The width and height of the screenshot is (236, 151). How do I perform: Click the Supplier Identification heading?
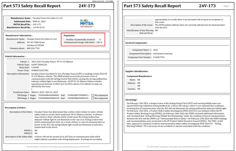[x=137, y=71]
